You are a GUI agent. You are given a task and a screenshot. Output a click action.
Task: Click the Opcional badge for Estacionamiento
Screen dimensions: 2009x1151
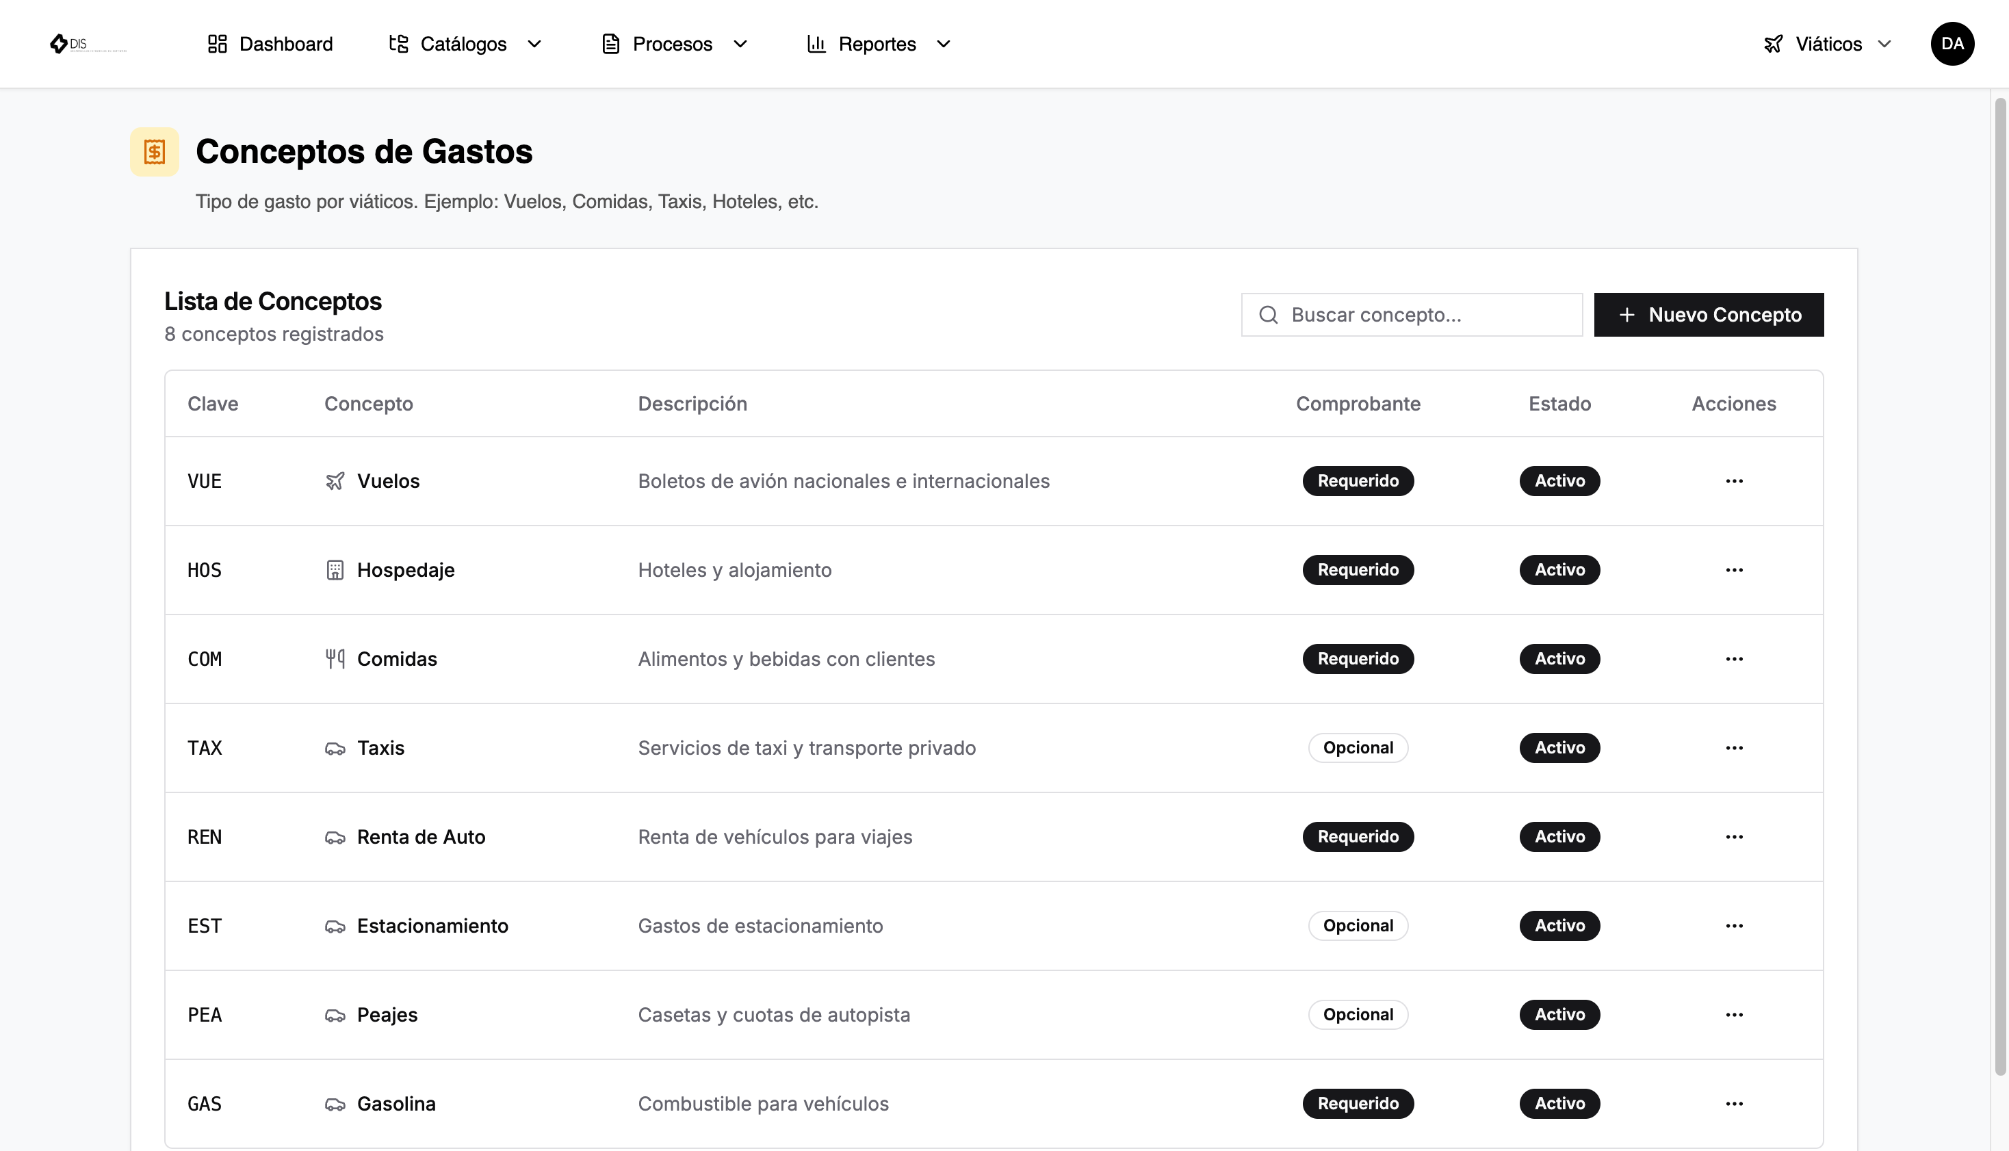(x=1358, y=926)
